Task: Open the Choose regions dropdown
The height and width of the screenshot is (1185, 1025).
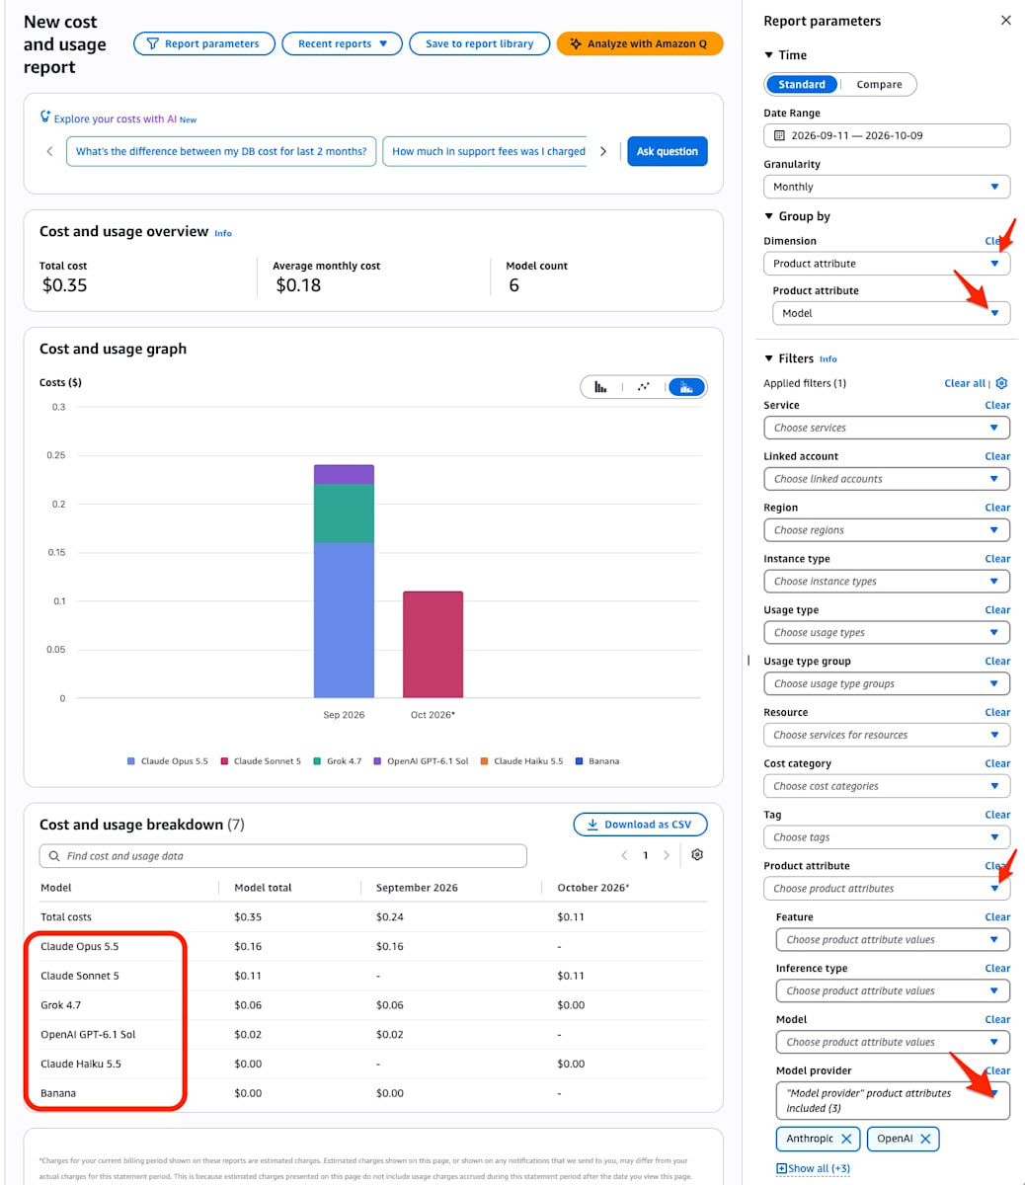Action: 887,530
